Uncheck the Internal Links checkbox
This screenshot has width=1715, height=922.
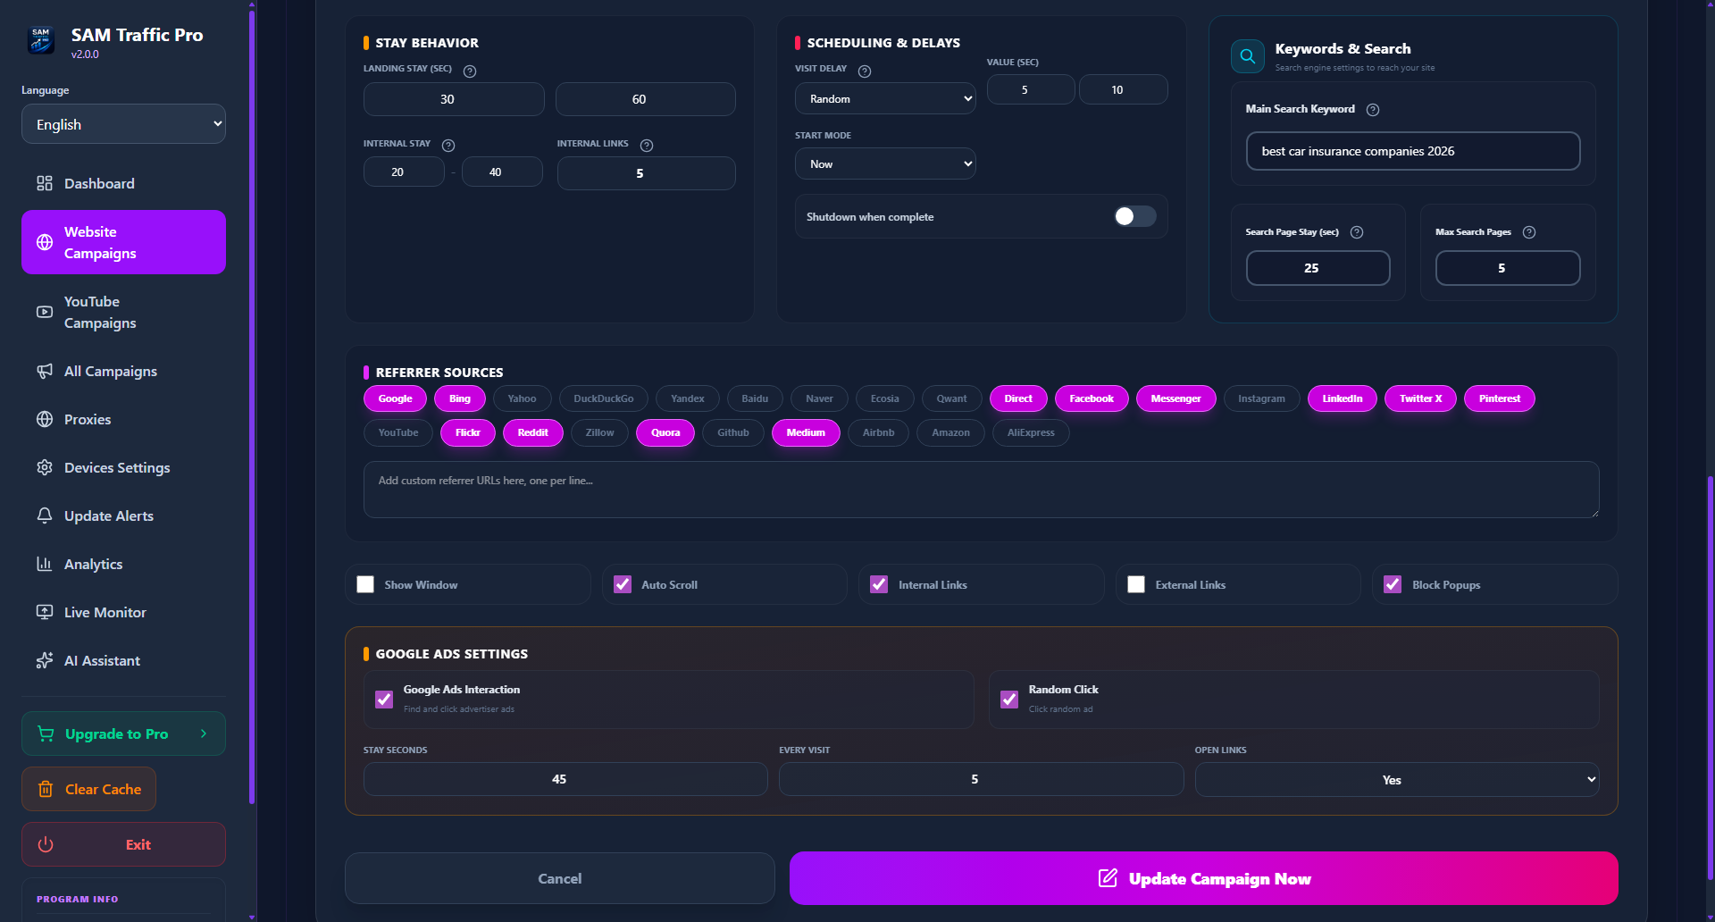point(879,584)
